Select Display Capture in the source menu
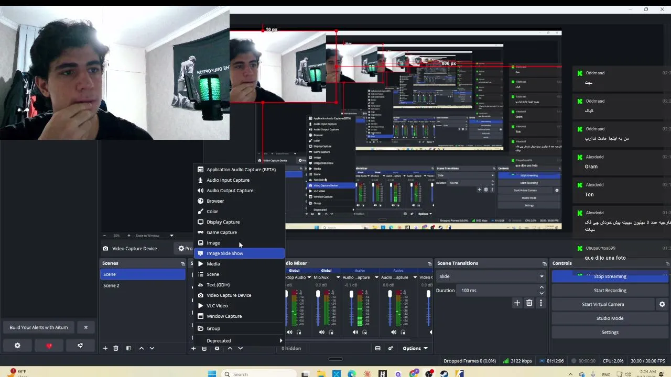The width and height of the screenshot is (671, 377). pos(239,222)
